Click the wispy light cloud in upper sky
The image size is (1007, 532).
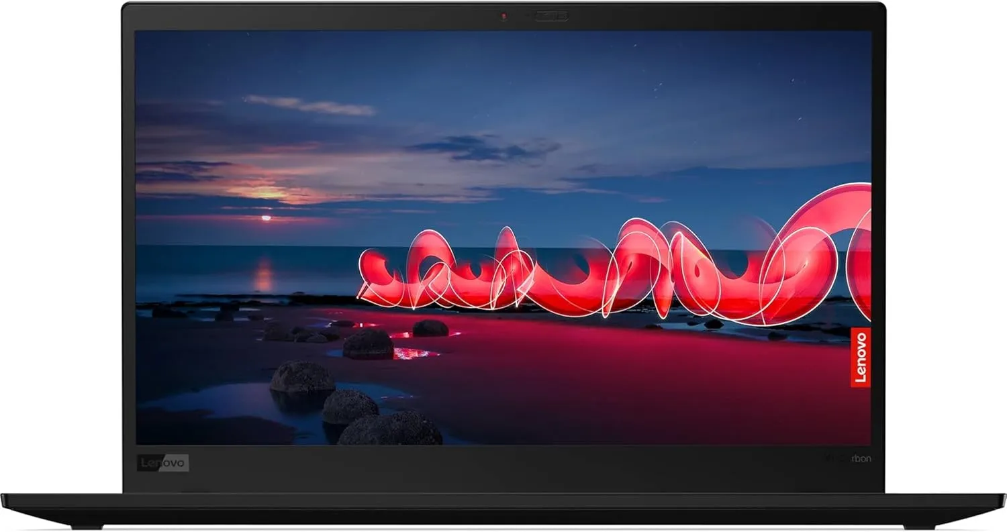pos(310,105)
